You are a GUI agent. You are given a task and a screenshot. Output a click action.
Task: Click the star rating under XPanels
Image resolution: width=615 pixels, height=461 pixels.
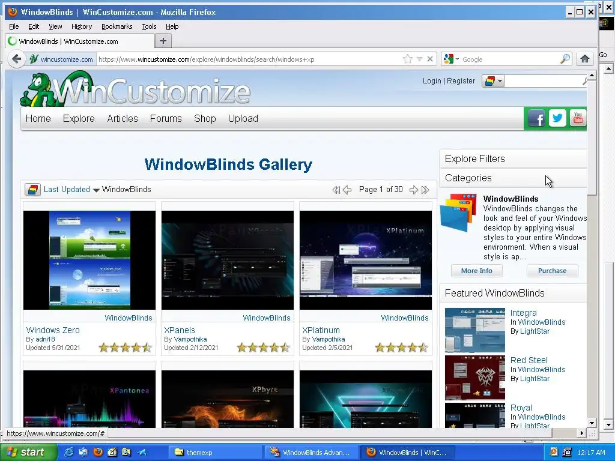(x=263, y=348)
